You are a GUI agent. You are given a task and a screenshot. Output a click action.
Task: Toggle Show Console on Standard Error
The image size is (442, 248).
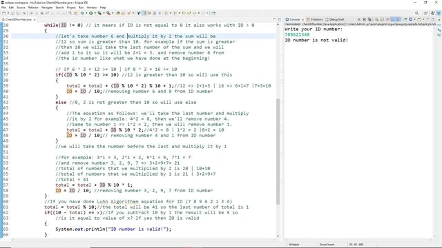[x=398, y=19]
